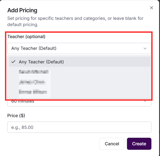Click the e.g., 85.00 placeholder text
160x156 pixels.
(23, 127)
